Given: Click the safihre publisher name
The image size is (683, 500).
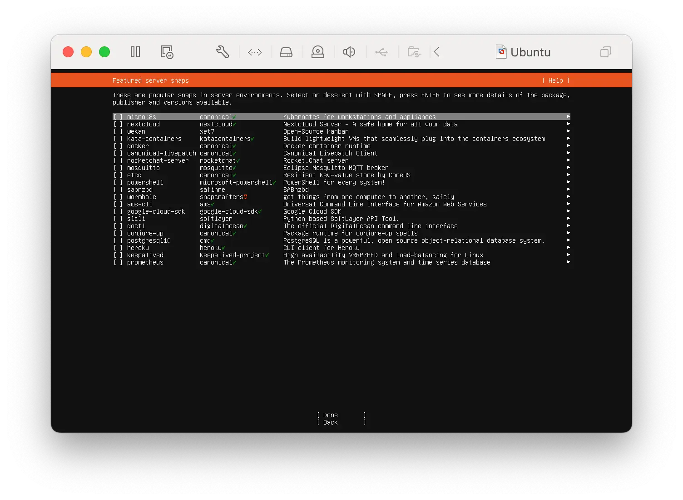Looking at the screenshot, I should pos(213,190).
